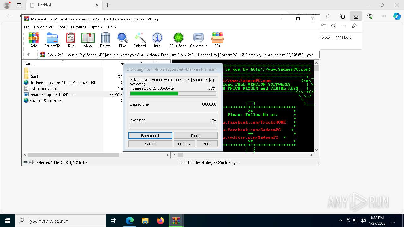The height and width of the screenshot is (227, 404).
Task: Click Help button in extraction dialog
Action: 207,144
